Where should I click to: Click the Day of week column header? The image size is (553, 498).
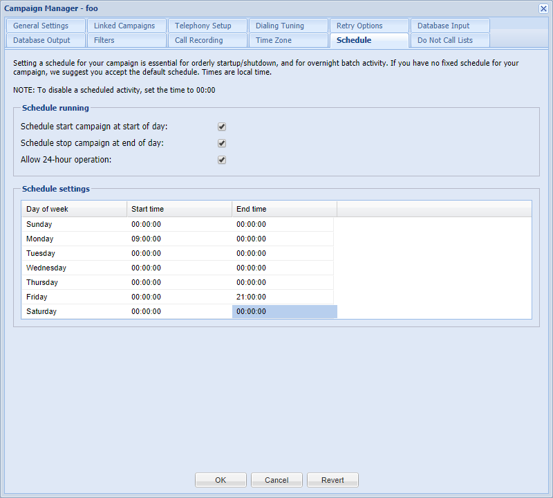(x=73, y=209)
